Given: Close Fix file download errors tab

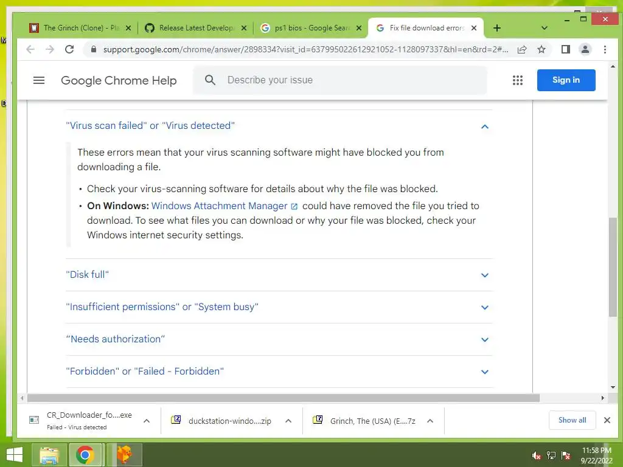Looking at the screenshot, I should (x=473, y=28).
